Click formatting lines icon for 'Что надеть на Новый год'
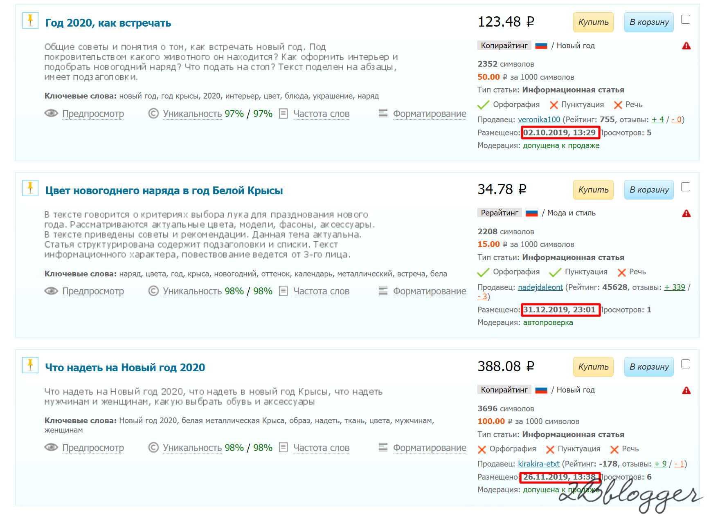The width and height of the screenshot is (711, 516). click(x=383, y=447)
